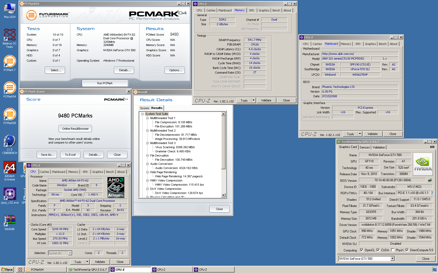Click the To Excel button

(x=70, y=155)
